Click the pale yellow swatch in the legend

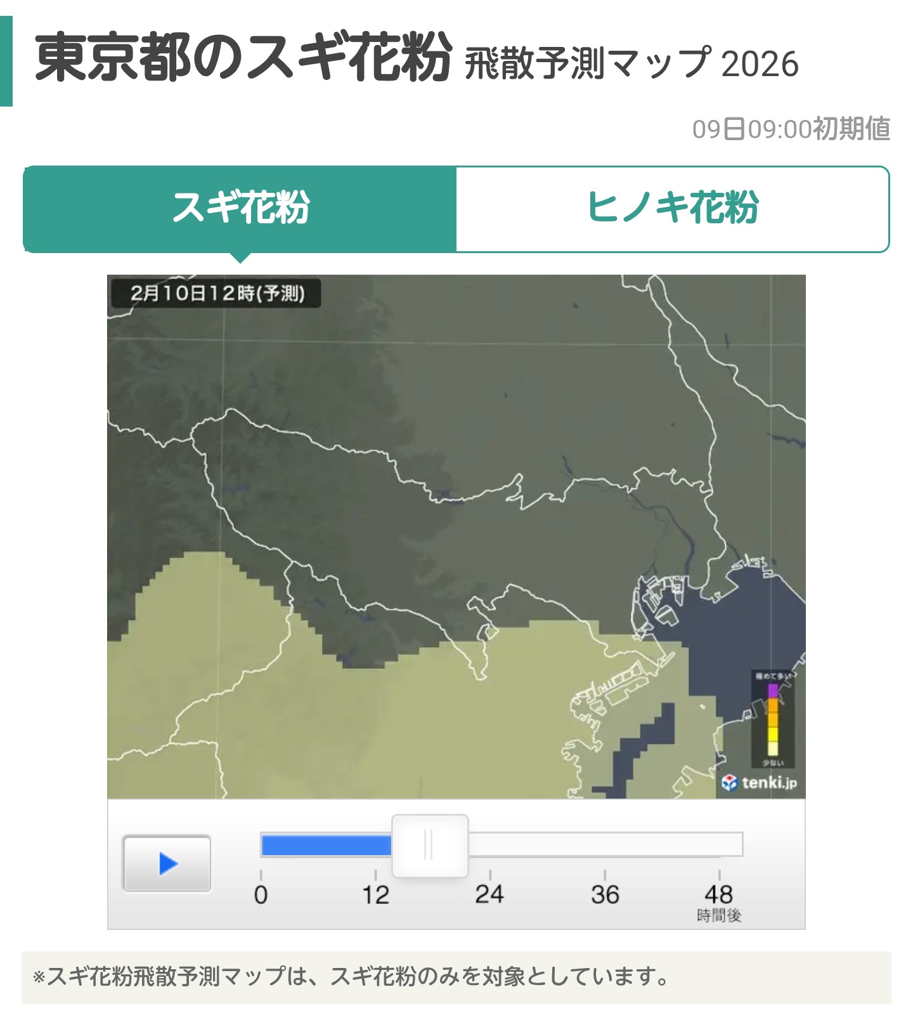click(x=772, y=749)
